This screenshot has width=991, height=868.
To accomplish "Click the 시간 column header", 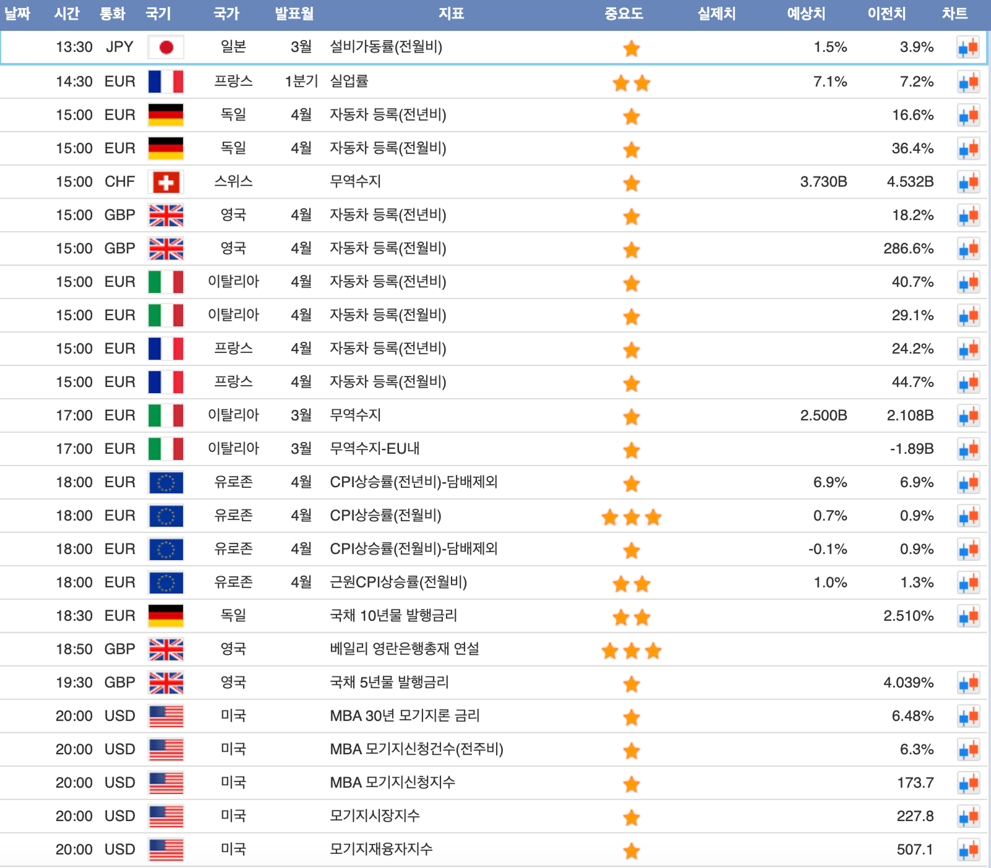I will 67,14.
